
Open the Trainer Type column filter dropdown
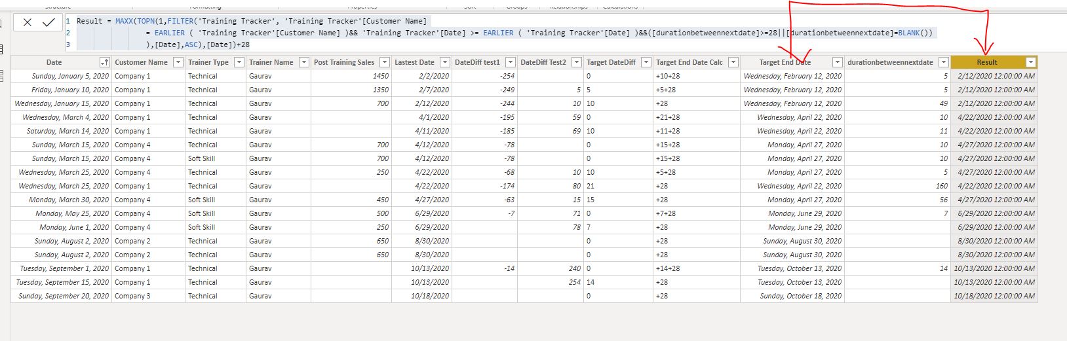point(239,62)
